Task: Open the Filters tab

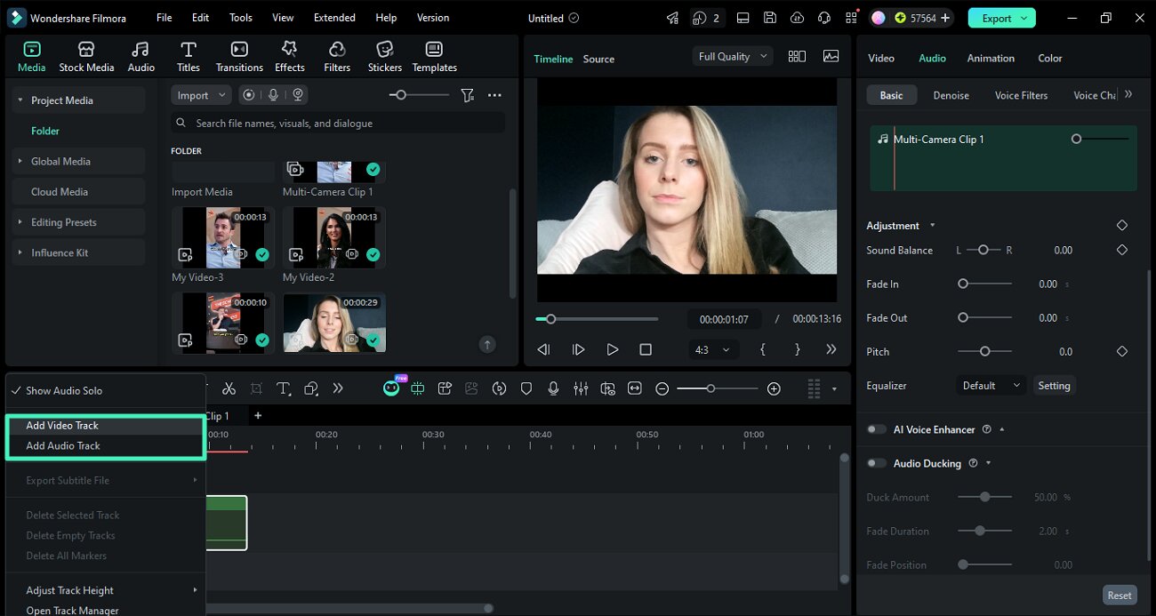Action: 337,57
